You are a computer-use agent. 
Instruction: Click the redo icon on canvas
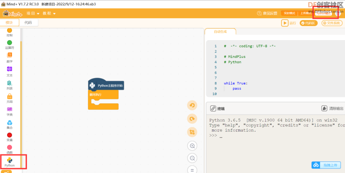[x=192, y=119]
